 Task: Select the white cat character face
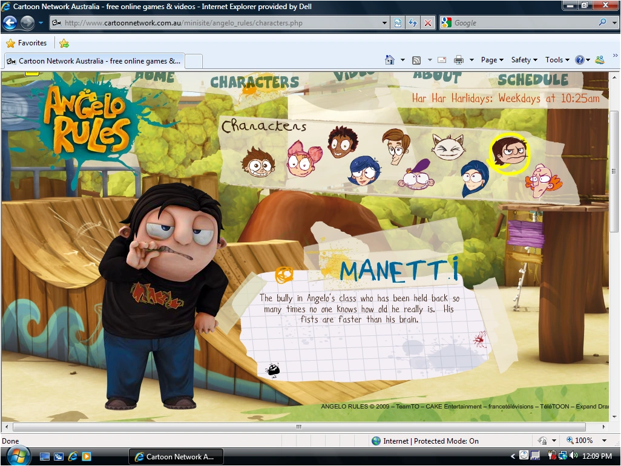tap(448, 147)
